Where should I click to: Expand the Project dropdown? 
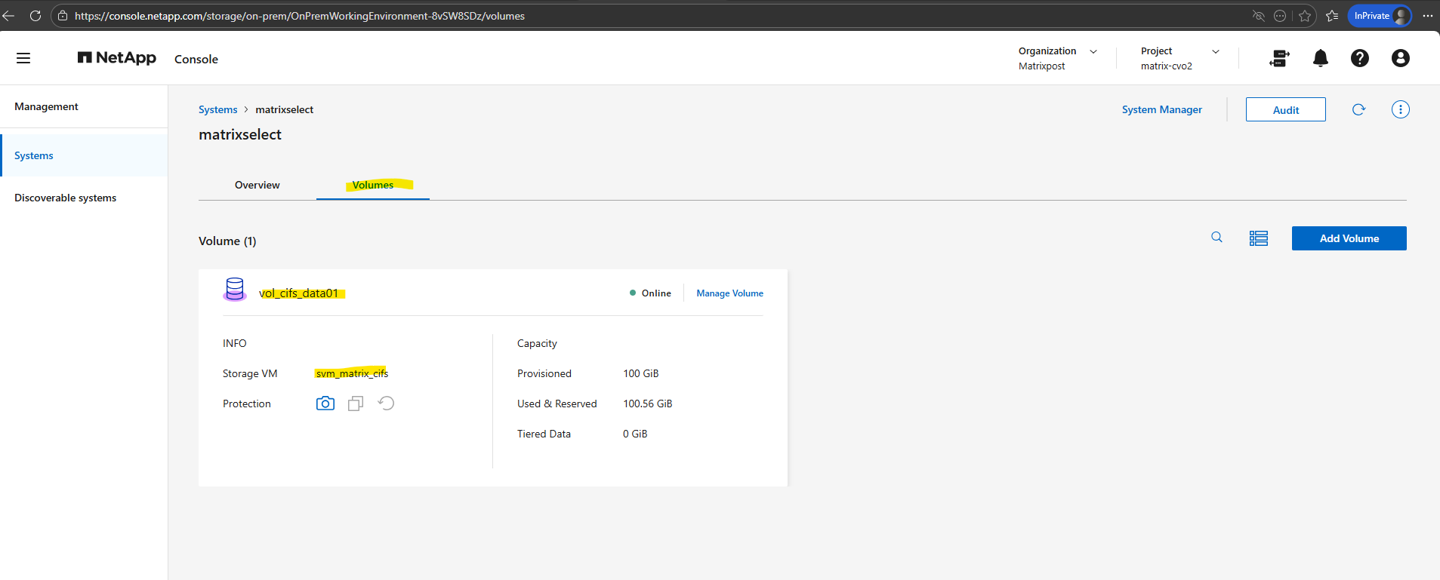coord(1215,51)
